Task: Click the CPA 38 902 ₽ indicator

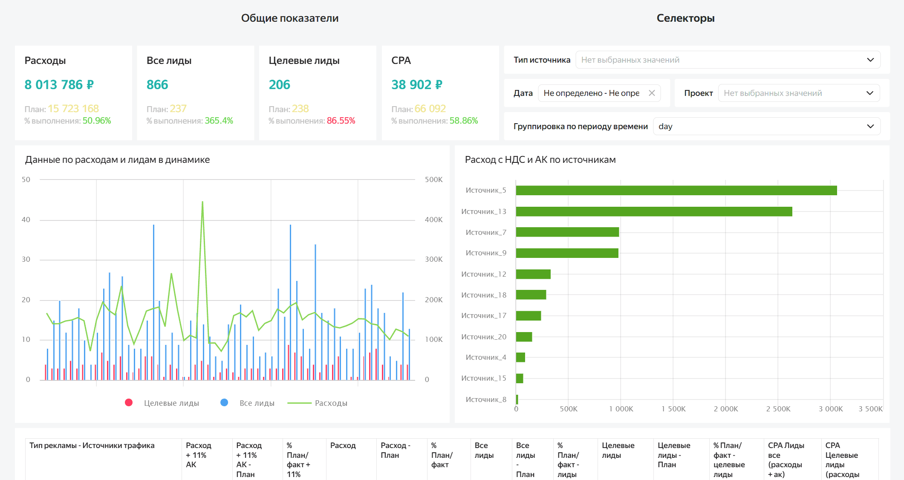Action: (x=416, y=85)
